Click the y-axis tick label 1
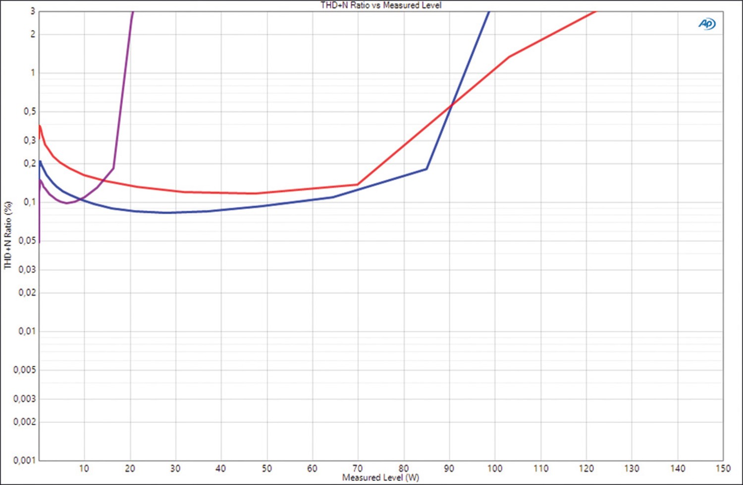Screen dimensions: 743x485 point(33,73)
